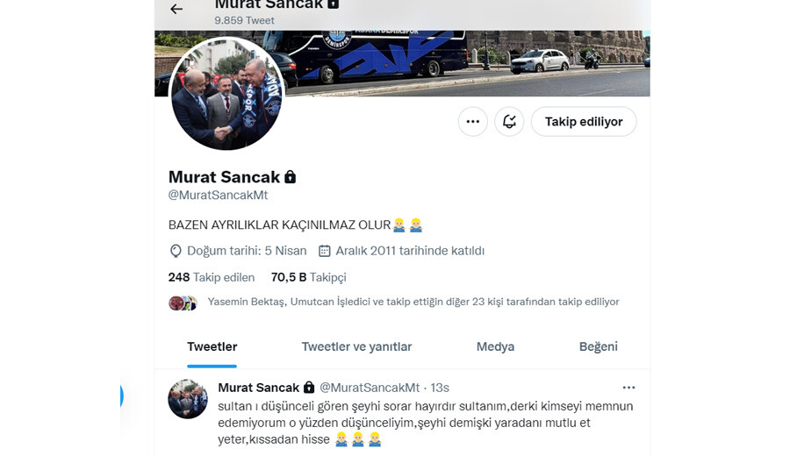This screenshot has height=456, width=790.
Task: Click the tweet author's small avatar
Action: (188, 399)
